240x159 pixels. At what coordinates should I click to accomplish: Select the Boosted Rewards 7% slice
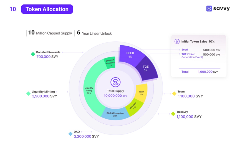(110, 63)
